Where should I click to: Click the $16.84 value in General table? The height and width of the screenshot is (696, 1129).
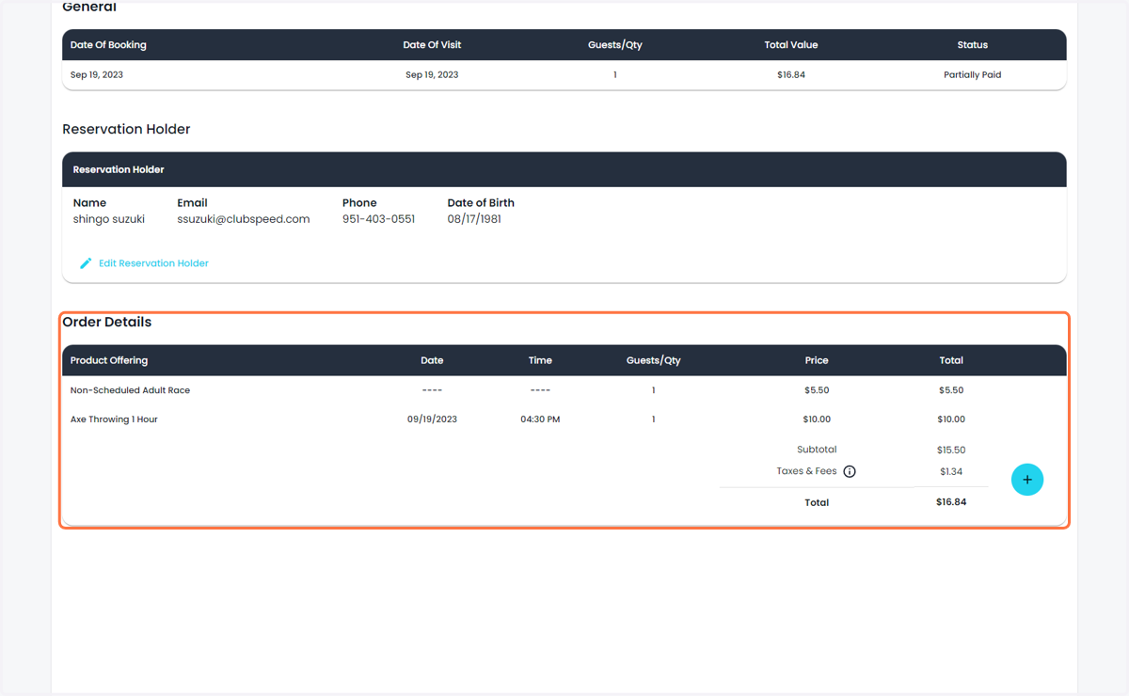pyautogui.click(x=791, y=75)
